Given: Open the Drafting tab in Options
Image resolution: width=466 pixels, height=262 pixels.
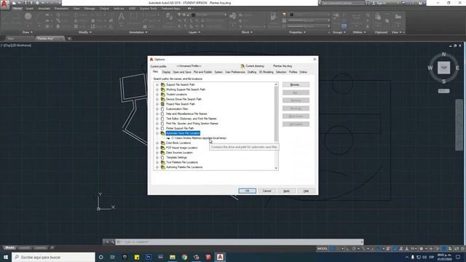Looking at the screenshot, I should coord(252,72).
